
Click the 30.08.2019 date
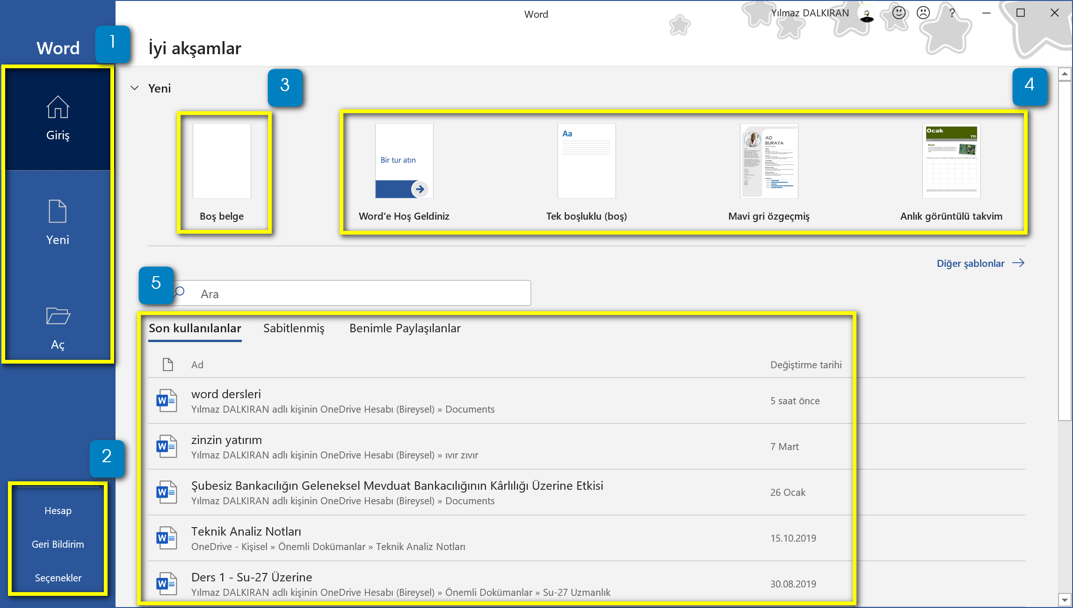[793, 584]
